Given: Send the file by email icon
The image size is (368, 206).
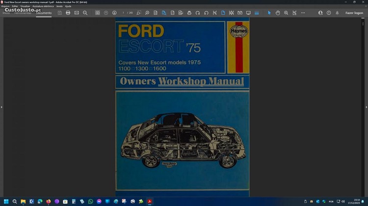Looking at the screenshot, I should click(x=77, y=13).
